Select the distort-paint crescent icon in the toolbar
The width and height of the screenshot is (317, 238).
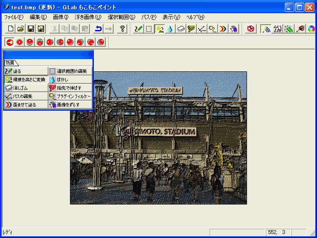pos(223,29)
